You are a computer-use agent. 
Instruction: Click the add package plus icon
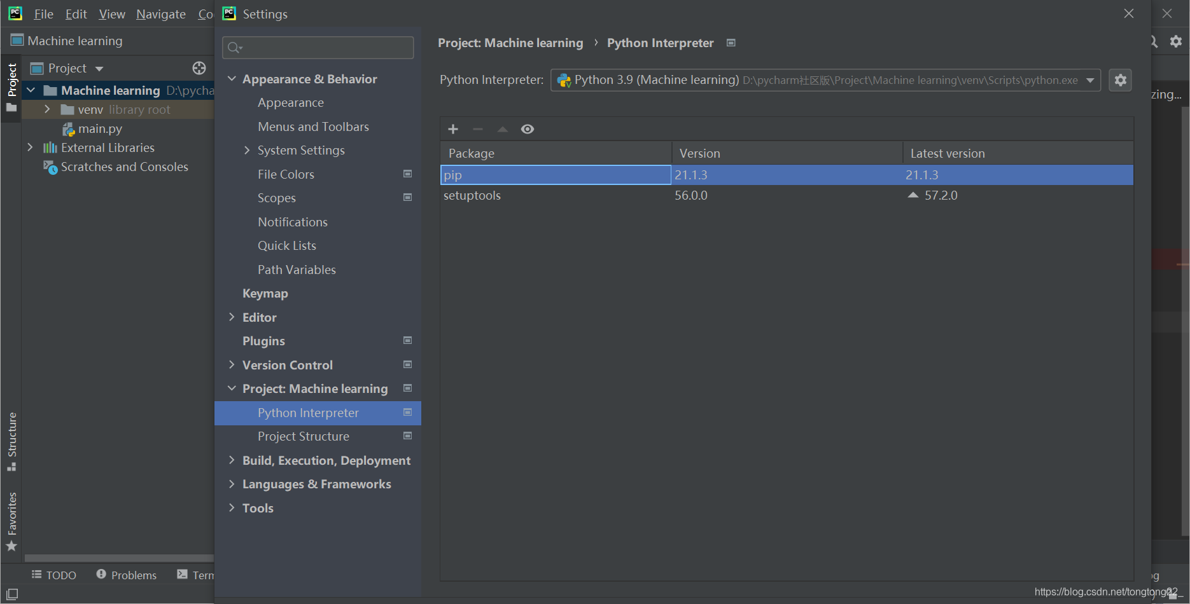point(453,129)
